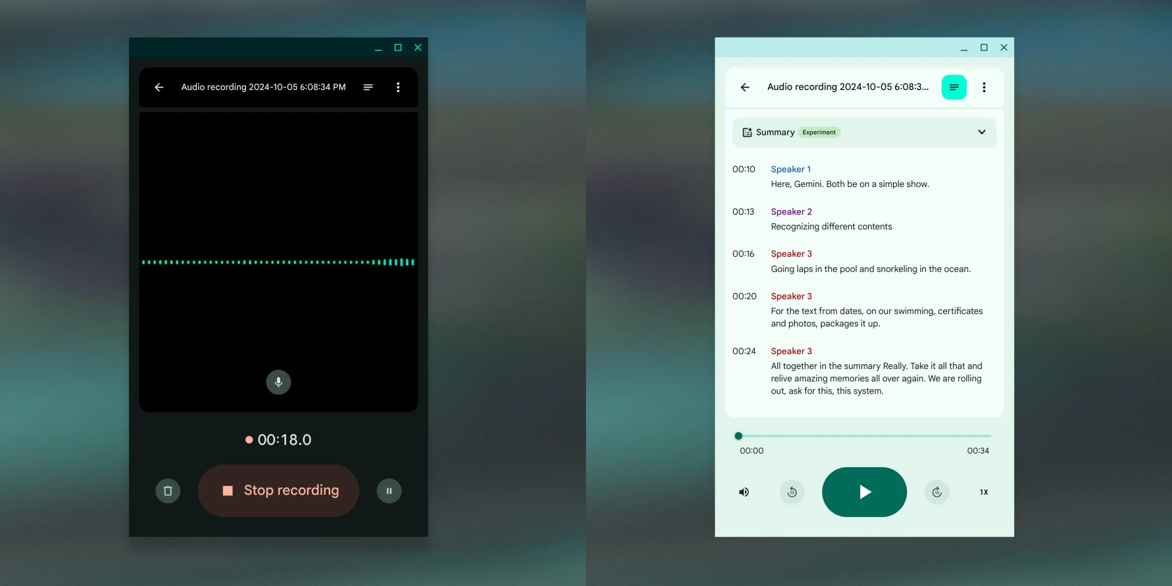The height and width of the screenshot is (586, 1172).
Task: Click the volume/mute icon in transcript player
Action: pyautogui.click(x=744, y=493)
